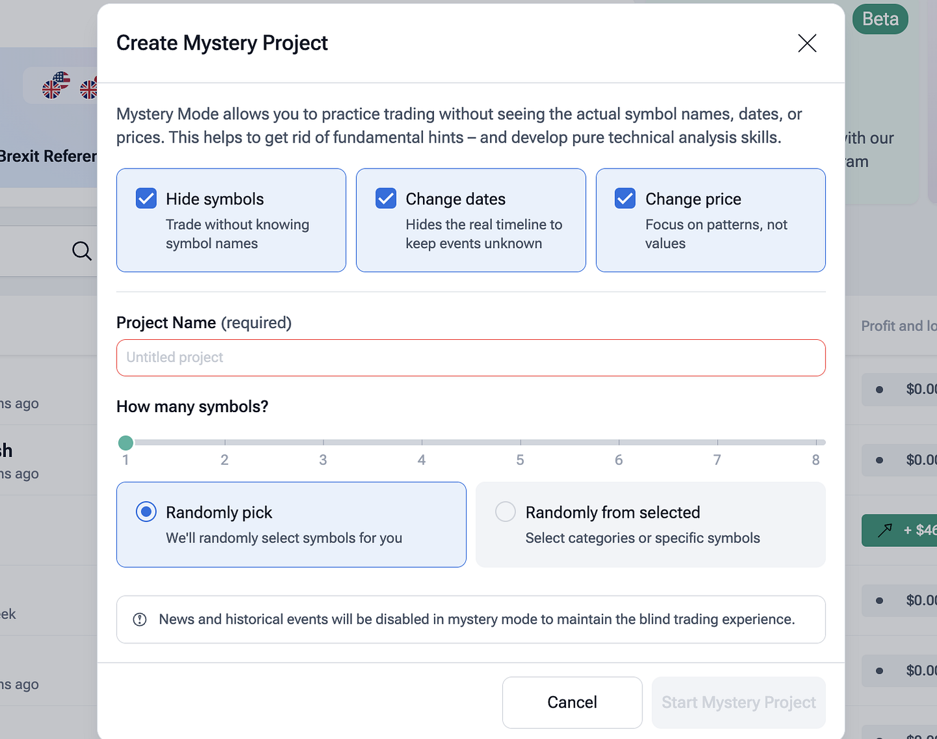Click the green symbols slider handle

[x=126, y=443]
